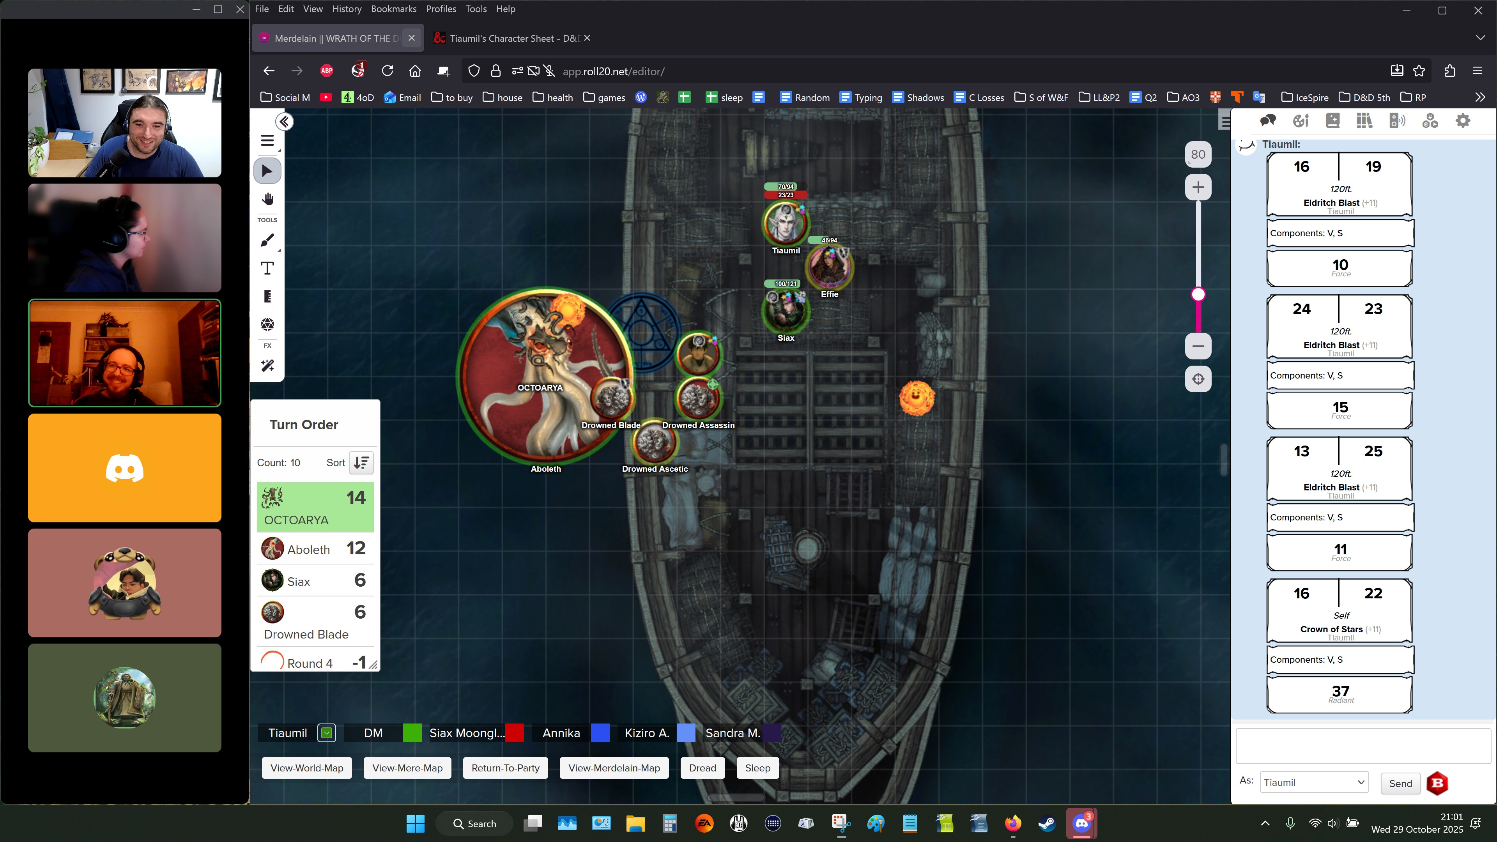Open the Jukebox audio tab

click(x=1397, y=121)
